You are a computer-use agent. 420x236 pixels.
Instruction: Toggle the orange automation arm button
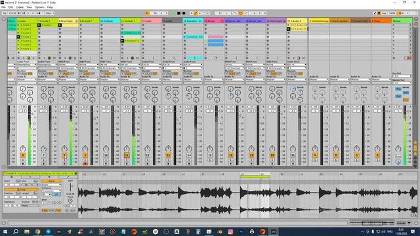tap(196, 13)
